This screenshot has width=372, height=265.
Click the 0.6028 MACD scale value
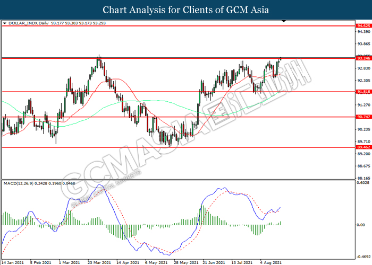coord(363,183)
